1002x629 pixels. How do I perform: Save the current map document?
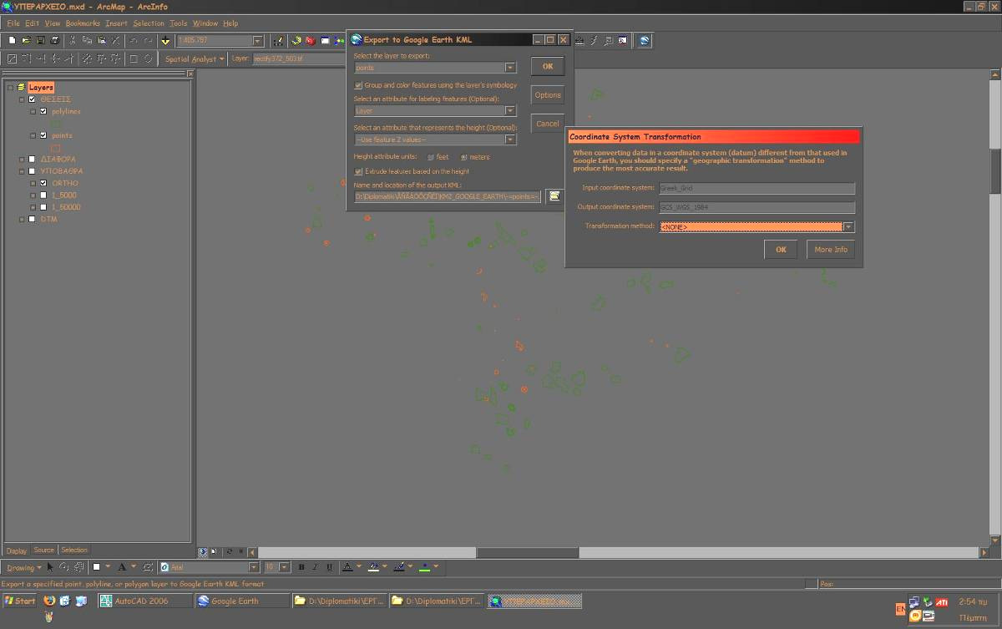[x=40, y=40]
